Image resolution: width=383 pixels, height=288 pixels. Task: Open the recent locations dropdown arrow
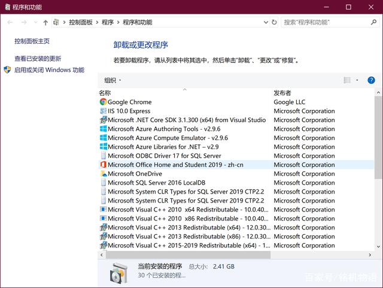36,23
